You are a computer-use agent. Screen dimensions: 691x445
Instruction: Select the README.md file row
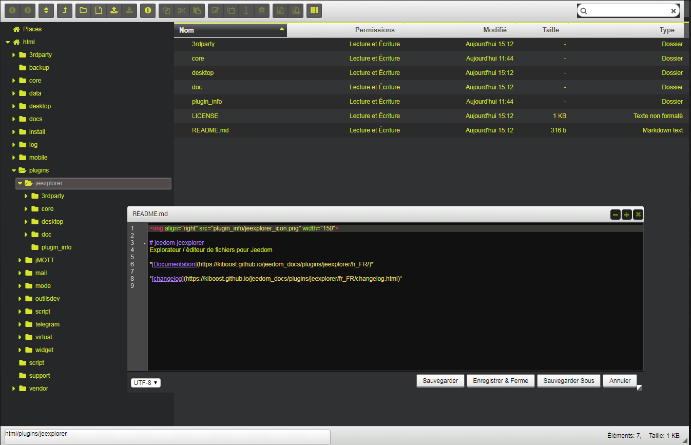click(x=430, y=130)
